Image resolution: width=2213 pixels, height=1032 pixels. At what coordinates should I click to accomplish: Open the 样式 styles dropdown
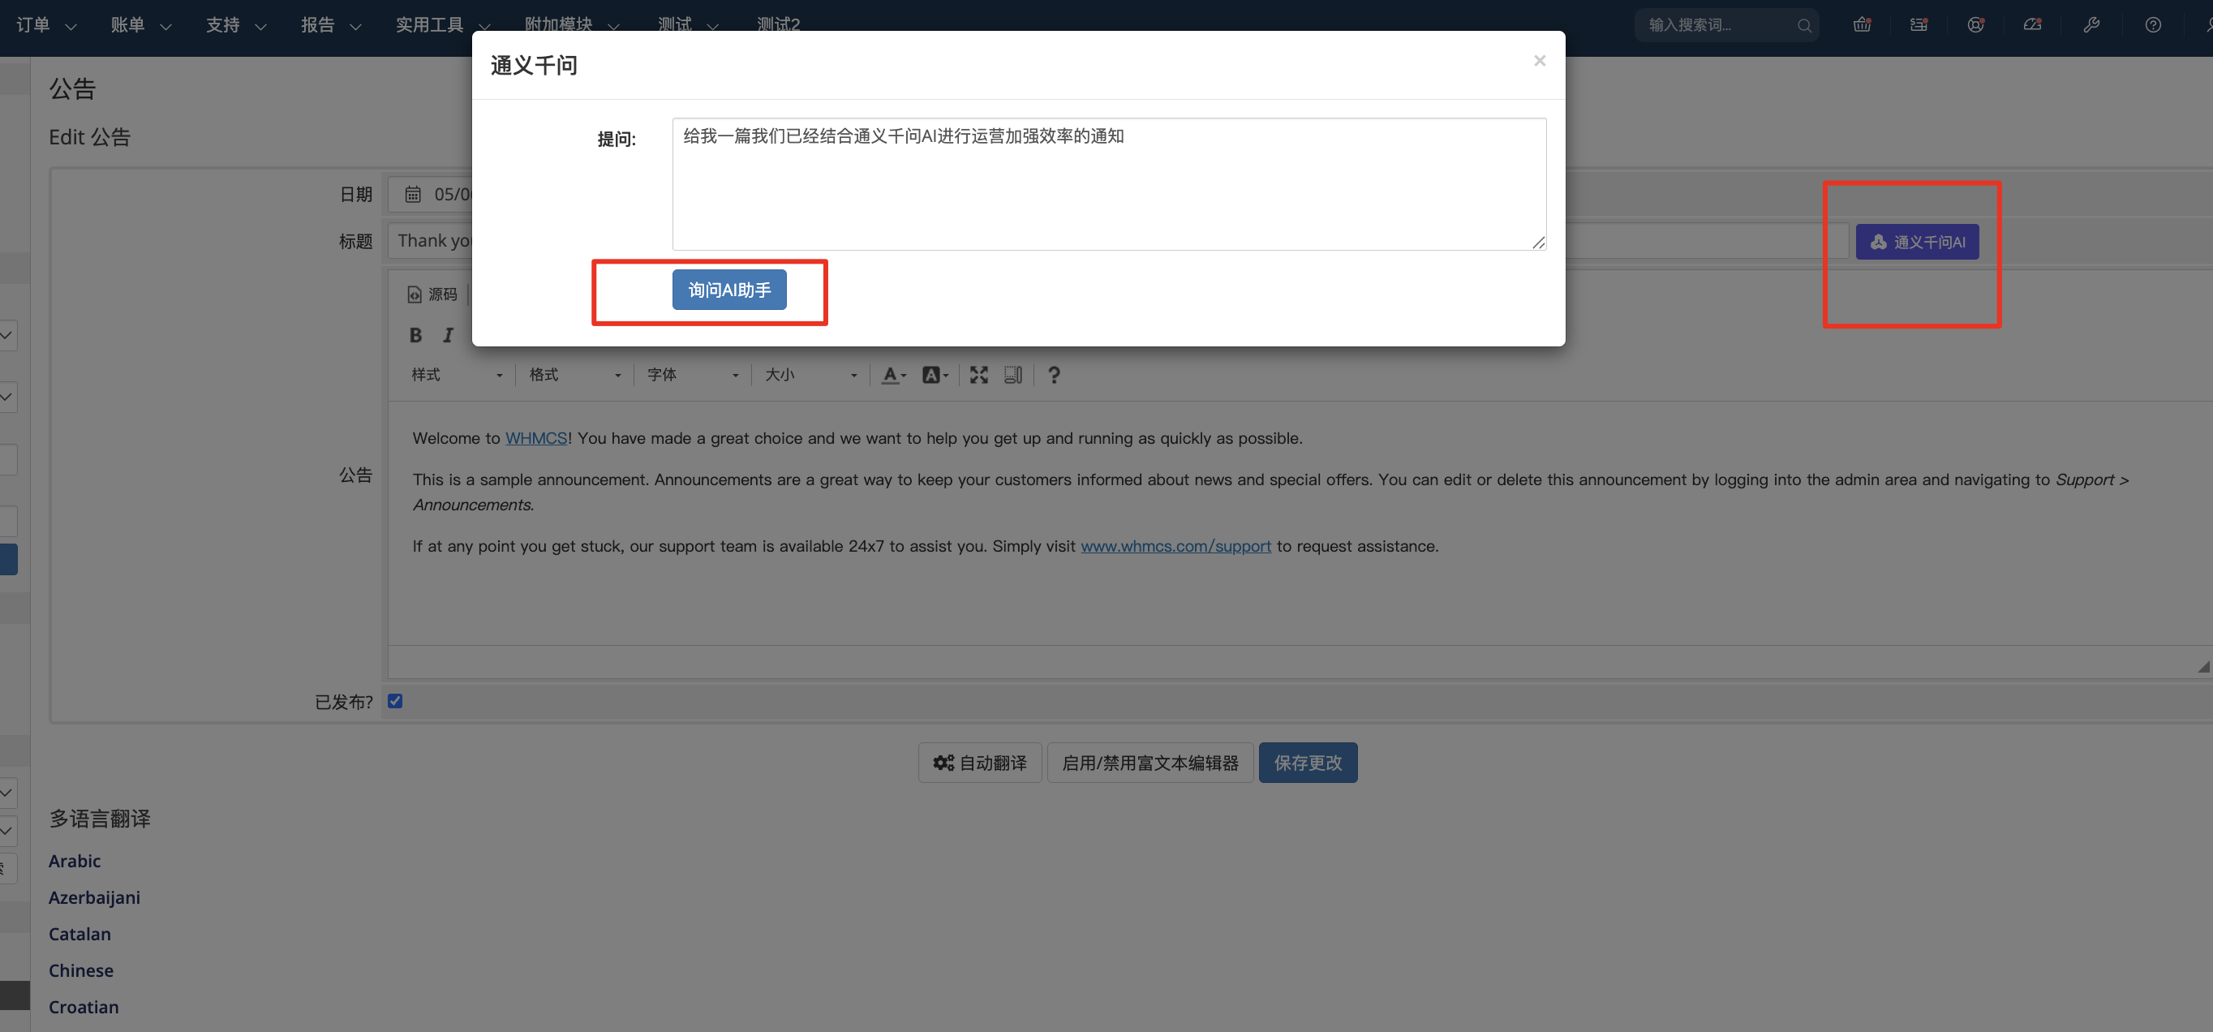(455, 375)
